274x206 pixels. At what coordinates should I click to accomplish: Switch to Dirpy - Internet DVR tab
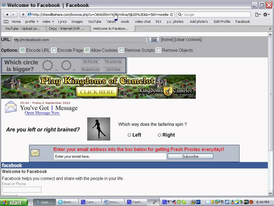[x=68, y=29]
